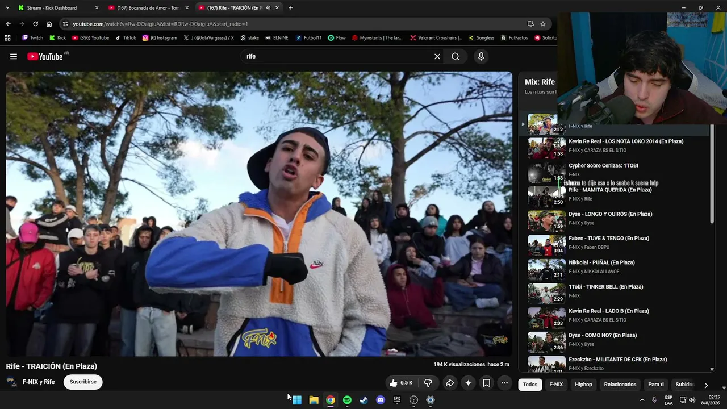
Task: Open the browser home page button
Action: [x=49, y=24]
